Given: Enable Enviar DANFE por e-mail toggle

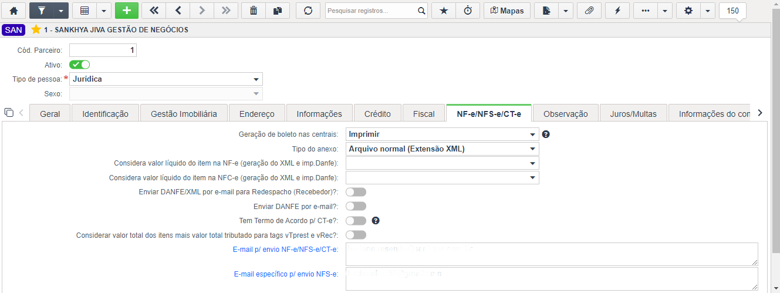Looking at the screenshot, I should [356, 206].
